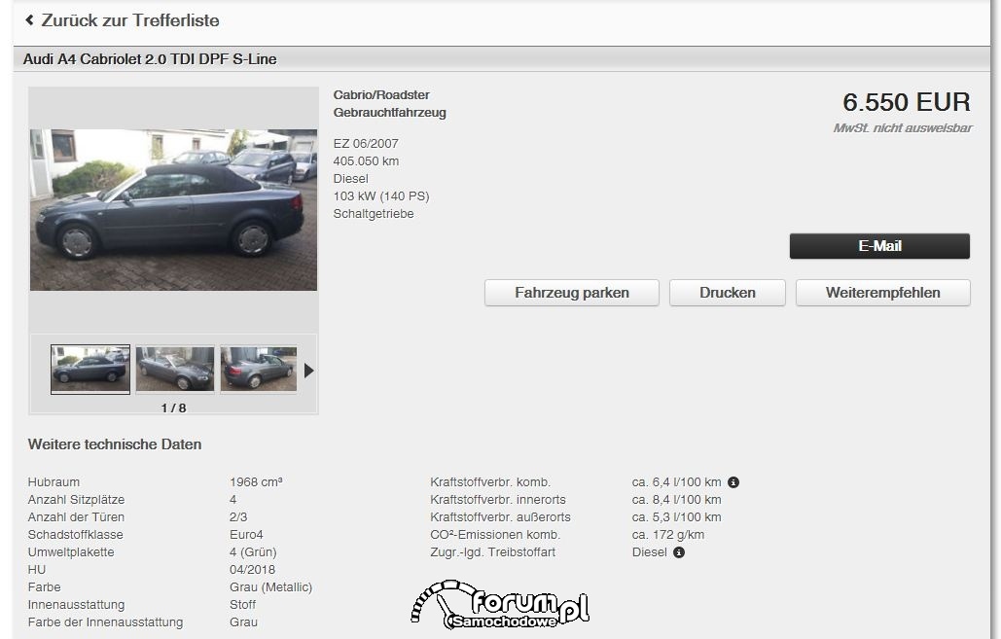Screen dimensions: 1001x639
Task: Click the mileage text 405.050 km
Action: pyautogui.click(x=366, y=161)
